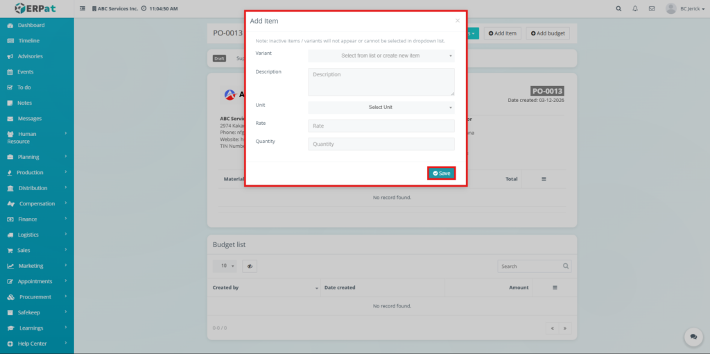Viewport: 710px width, 354px height.
Task: Close the Add Item dialog
Action: click(457, 21)
